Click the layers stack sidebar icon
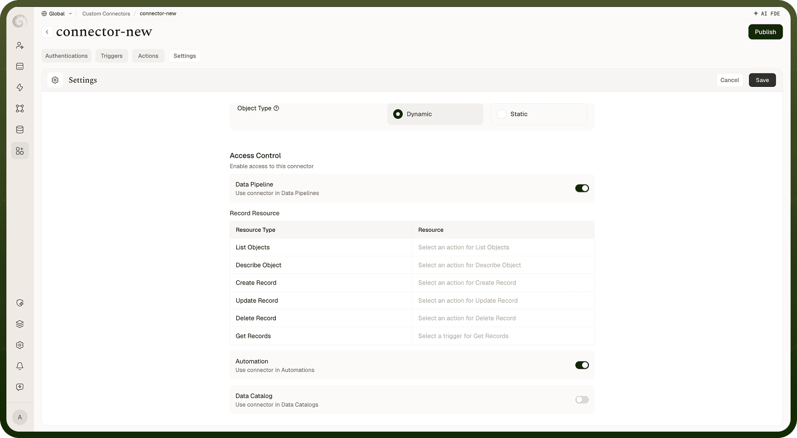Image resolution: width=797 pixels, height=438 pixels. click(20, 324)
